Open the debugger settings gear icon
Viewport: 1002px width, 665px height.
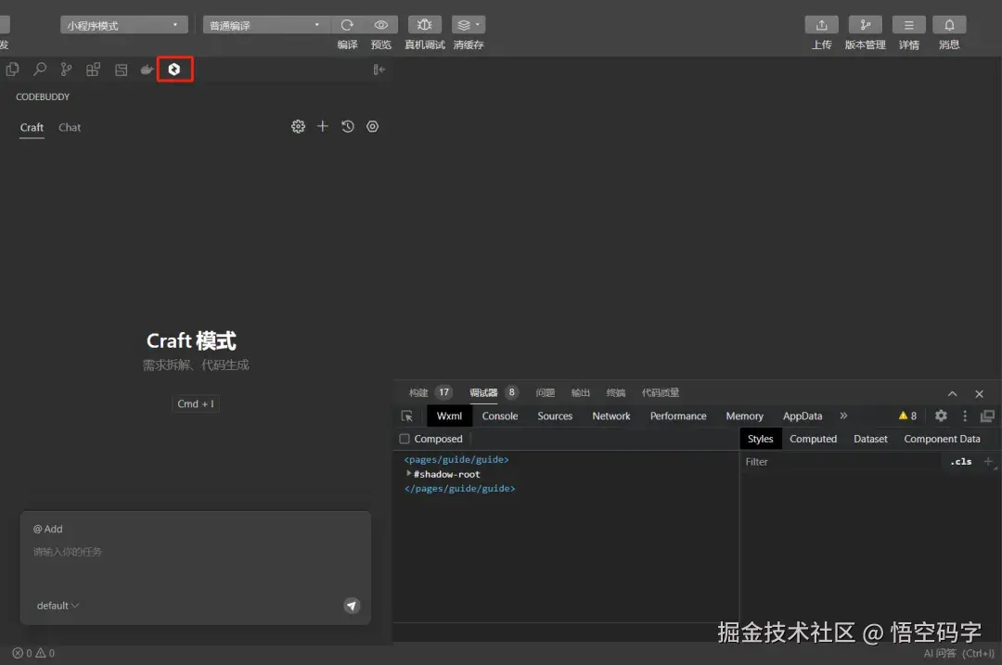940,416
